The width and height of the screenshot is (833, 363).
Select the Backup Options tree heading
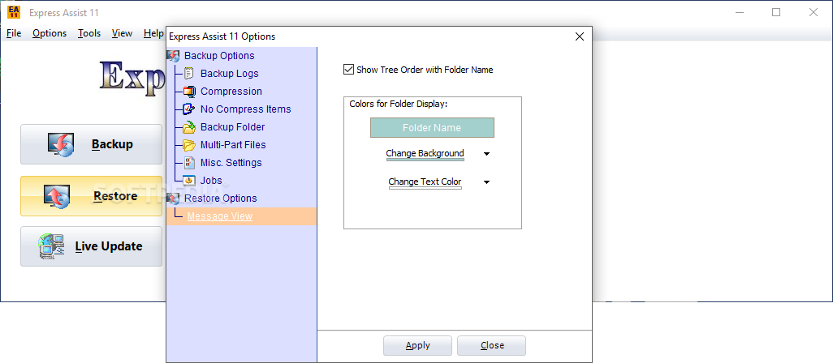coord(219,56)
